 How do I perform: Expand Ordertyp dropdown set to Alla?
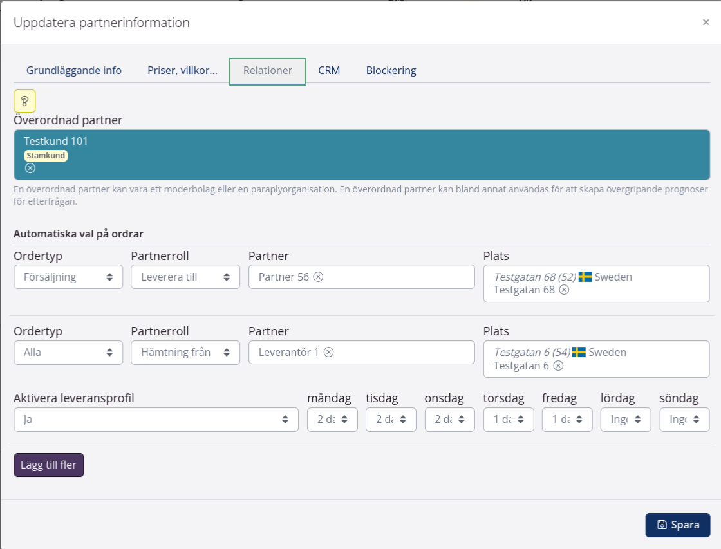tap(68, 352)
